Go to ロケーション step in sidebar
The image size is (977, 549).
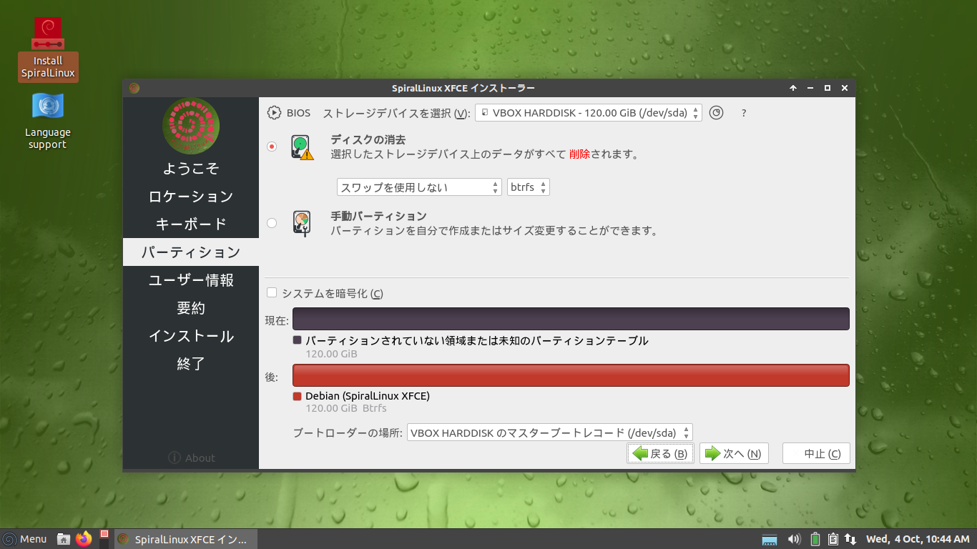pyautogui.click(x=191, y=197)
